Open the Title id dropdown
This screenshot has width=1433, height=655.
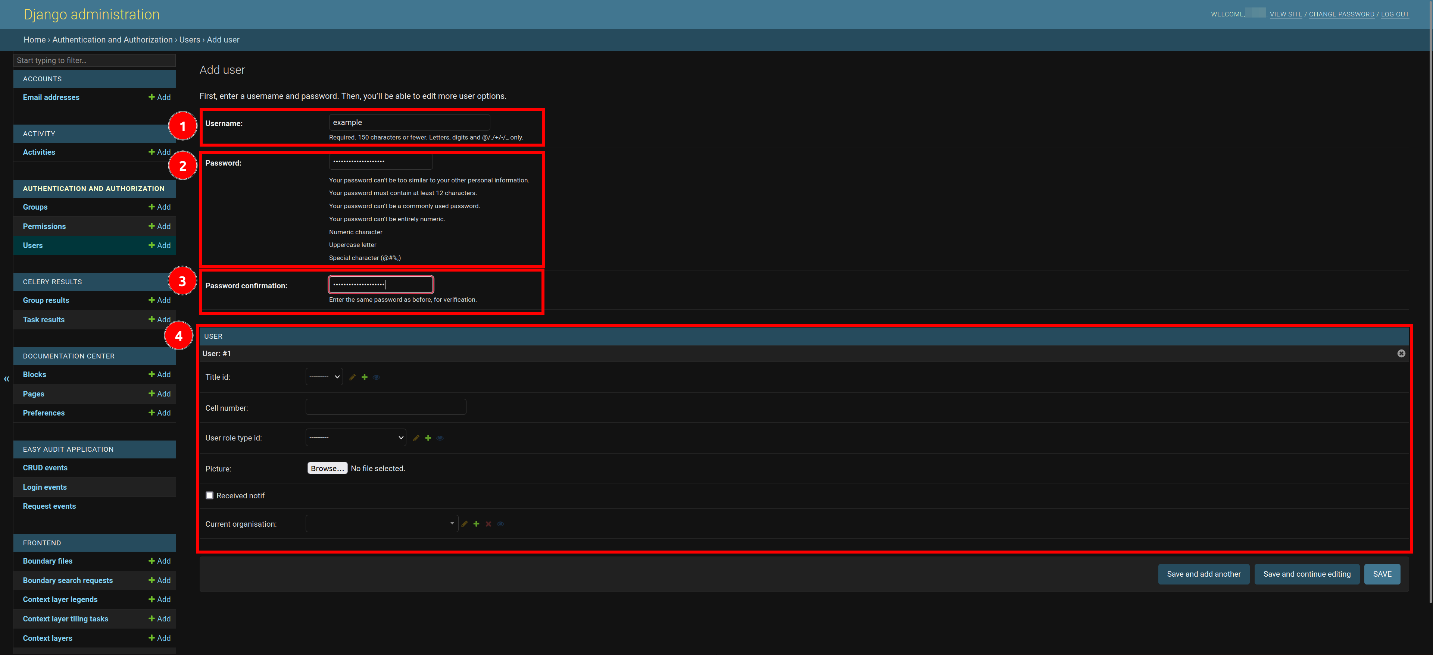(324, 377)
